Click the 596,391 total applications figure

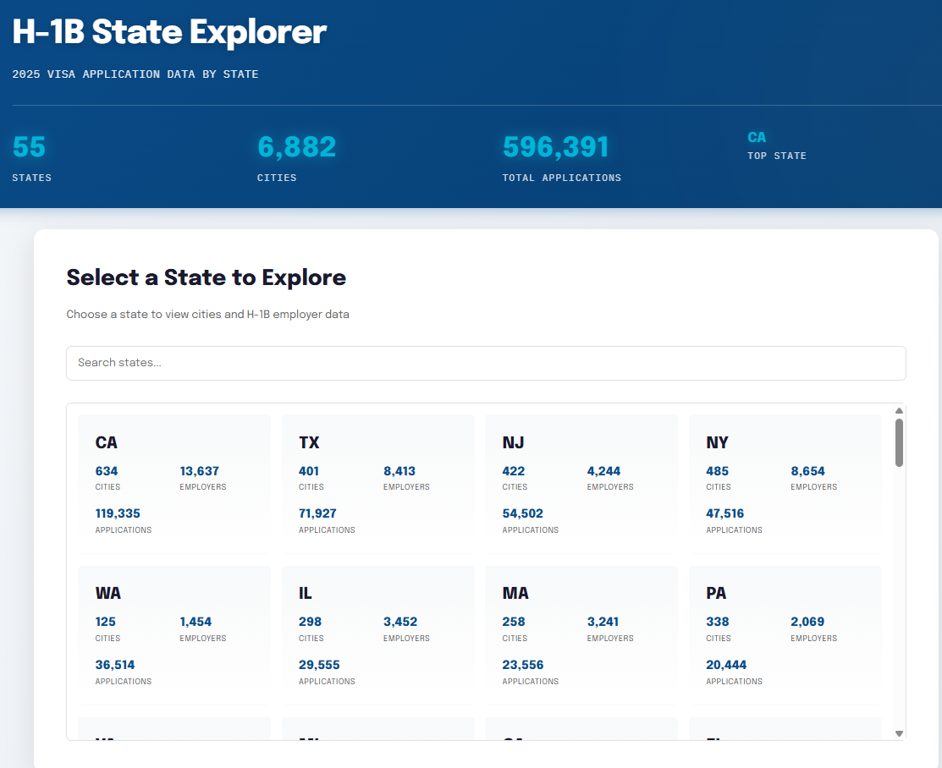(x=555, y=147)
